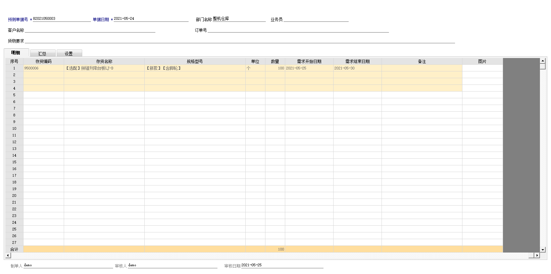Screen dimensions: 551x274
Task: Click the horizontal scrollbar's right arrow
Action: 537,256
